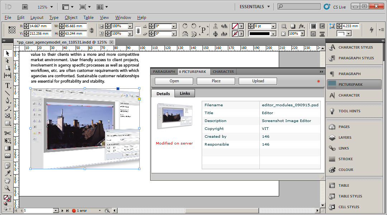Switch to the CHARACTER panel tab
The height and width of the screenshot is (215, 387).
pyautogui.click(x=223, y=72)
